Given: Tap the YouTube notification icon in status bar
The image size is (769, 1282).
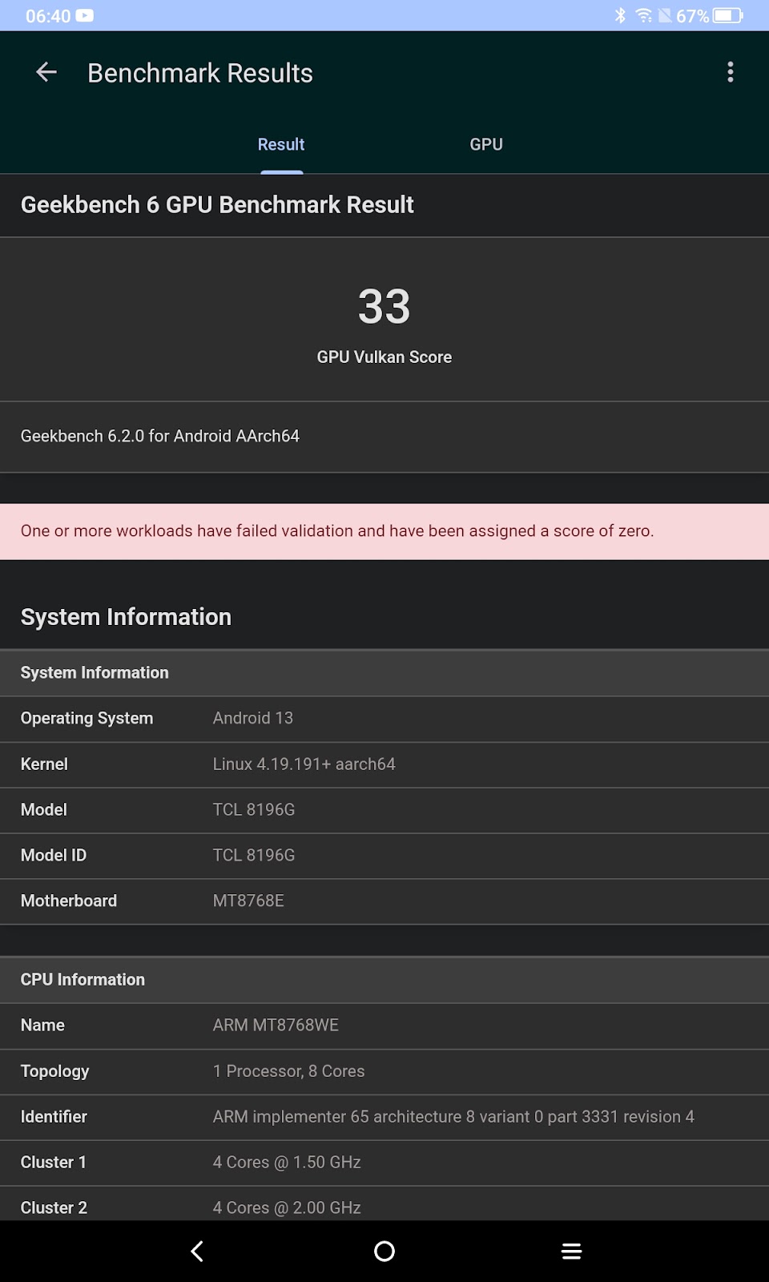Looking at the screenshot, I should [x=85, y=16].
